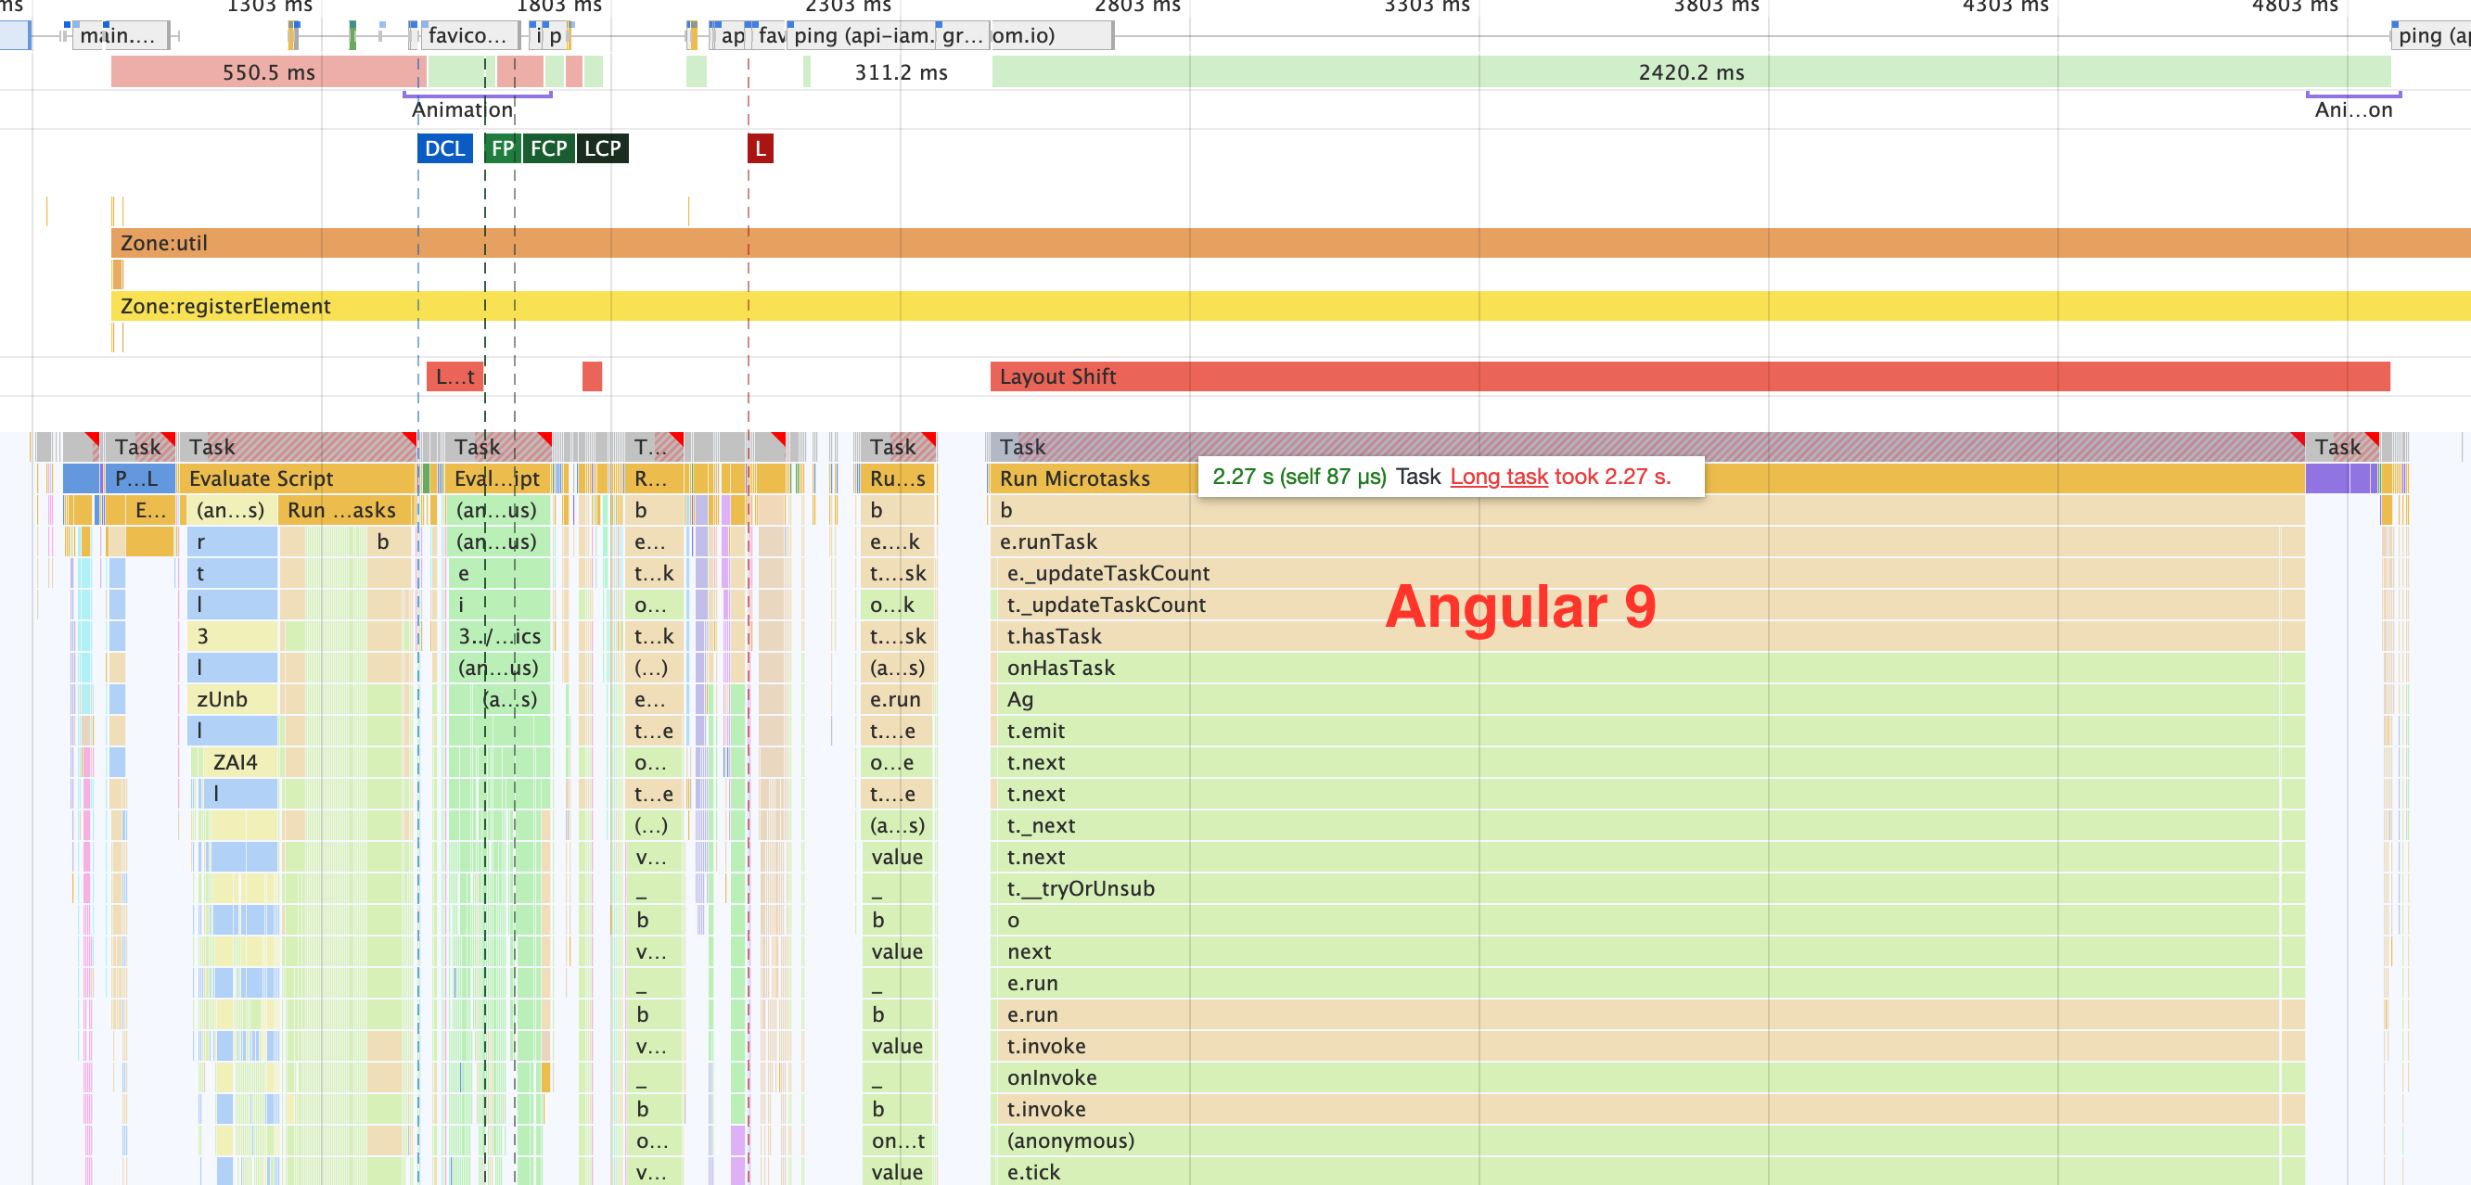Screen dimensions: 2471x1185
Task: Click the warning triangle on the Evaluate Script Task
Action: (x=411, y=440)
